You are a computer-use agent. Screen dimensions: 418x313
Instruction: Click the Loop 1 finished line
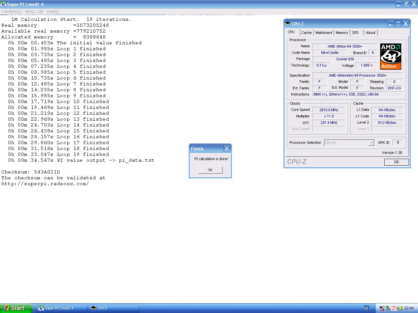(x=57, y=49)
